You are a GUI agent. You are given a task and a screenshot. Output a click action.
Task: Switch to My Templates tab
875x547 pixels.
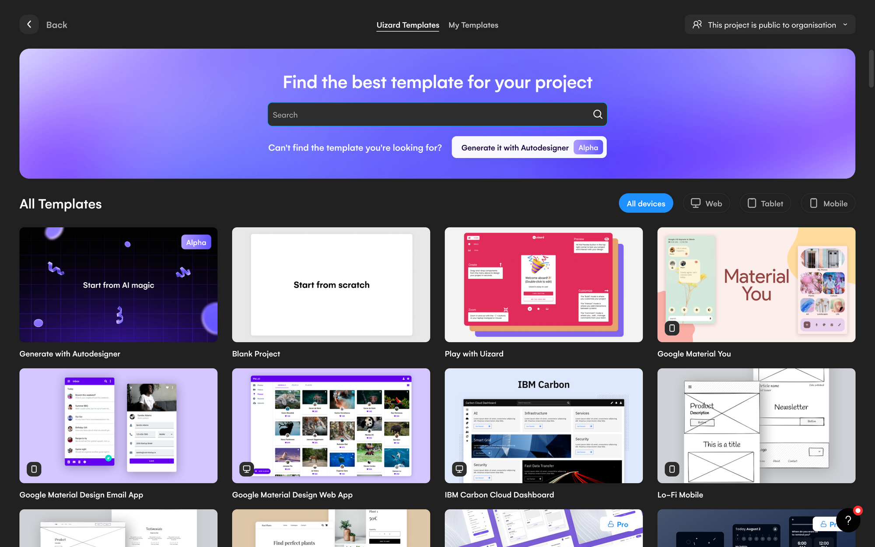[x=473, y=24]
